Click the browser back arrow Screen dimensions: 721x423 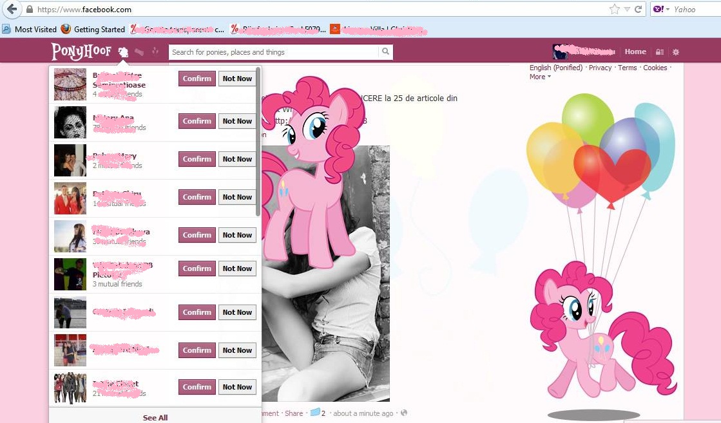[x=11, y=9]
